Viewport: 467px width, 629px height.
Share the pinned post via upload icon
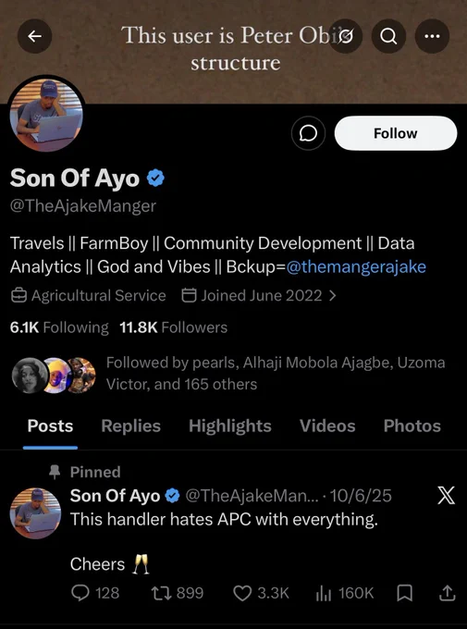pos(447,593)
